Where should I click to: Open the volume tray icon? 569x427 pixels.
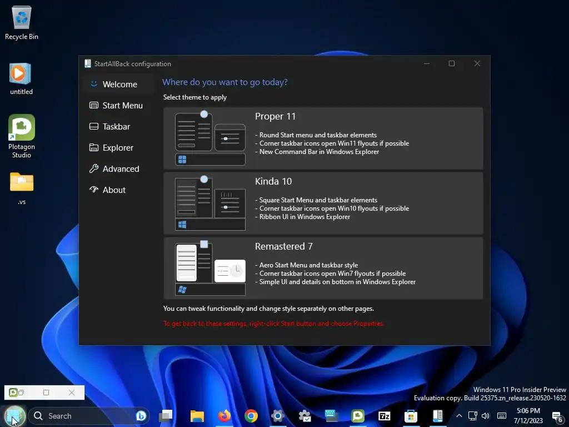[x=485, y=416]
